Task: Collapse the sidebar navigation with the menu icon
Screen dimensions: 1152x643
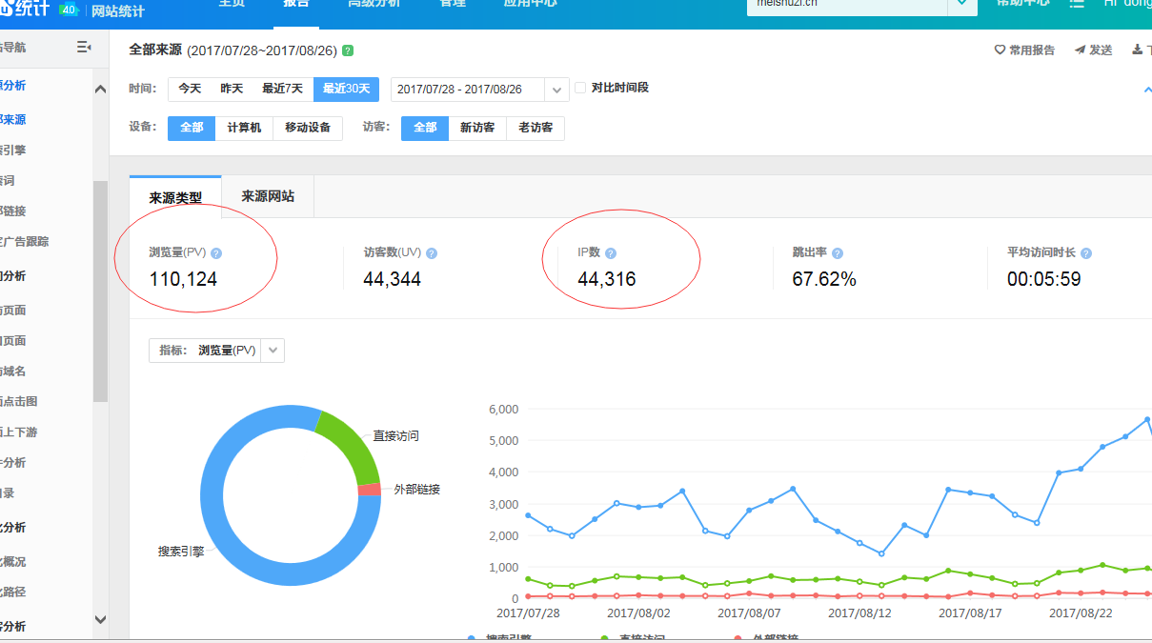Action: [84, 48]
